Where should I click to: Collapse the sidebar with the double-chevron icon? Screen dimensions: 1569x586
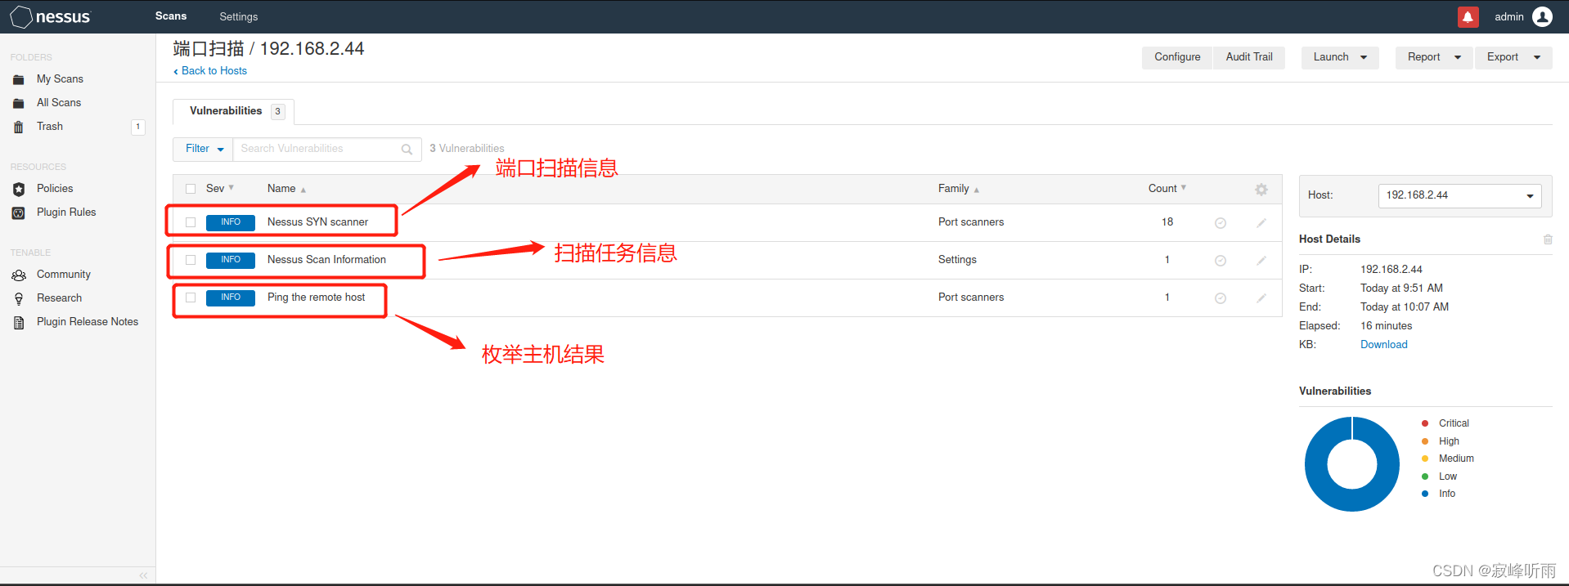point(143,575)
